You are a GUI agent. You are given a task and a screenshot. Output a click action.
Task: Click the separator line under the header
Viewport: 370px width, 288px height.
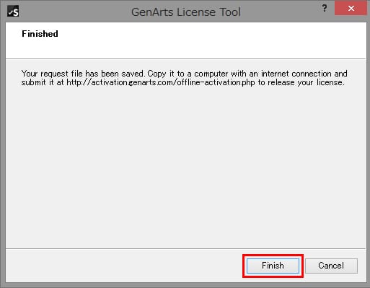185,58
